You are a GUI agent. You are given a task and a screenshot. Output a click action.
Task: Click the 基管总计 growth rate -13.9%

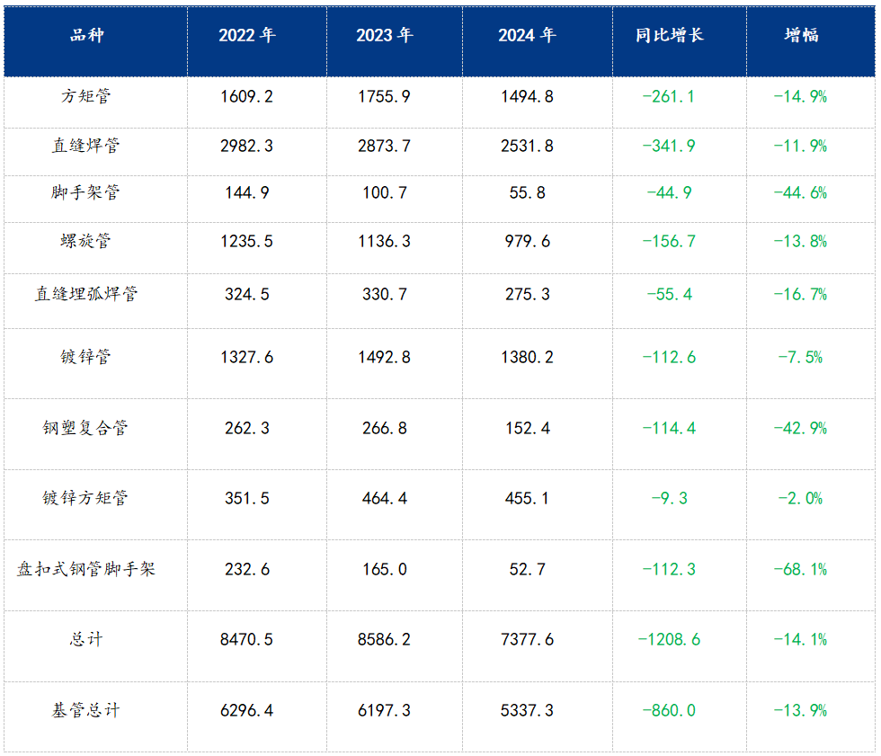[800, 710]
